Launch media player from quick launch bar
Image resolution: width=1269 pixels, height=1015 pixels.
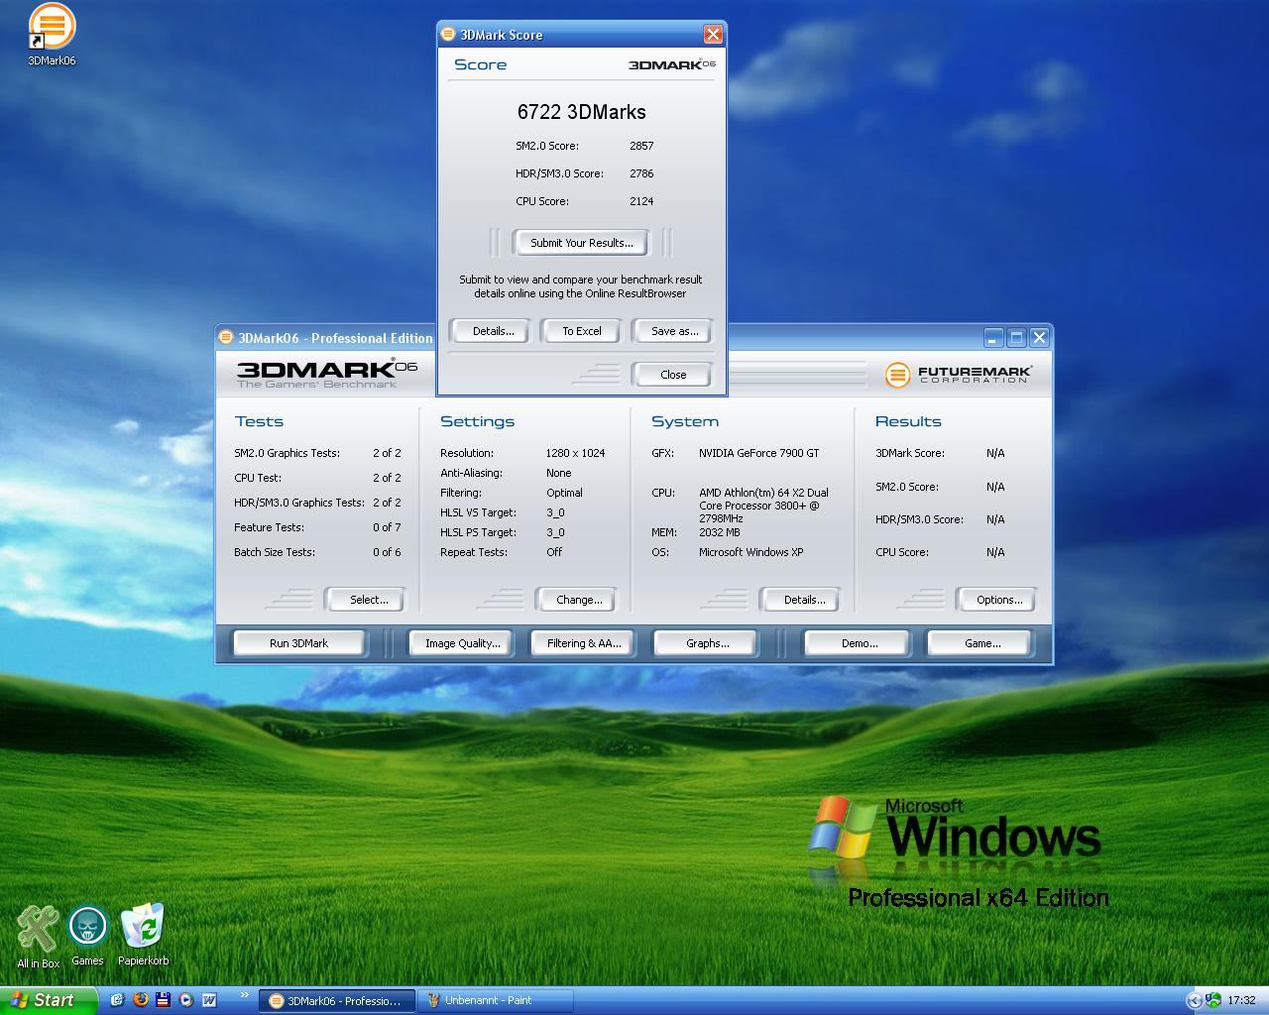coord(185,1000)
